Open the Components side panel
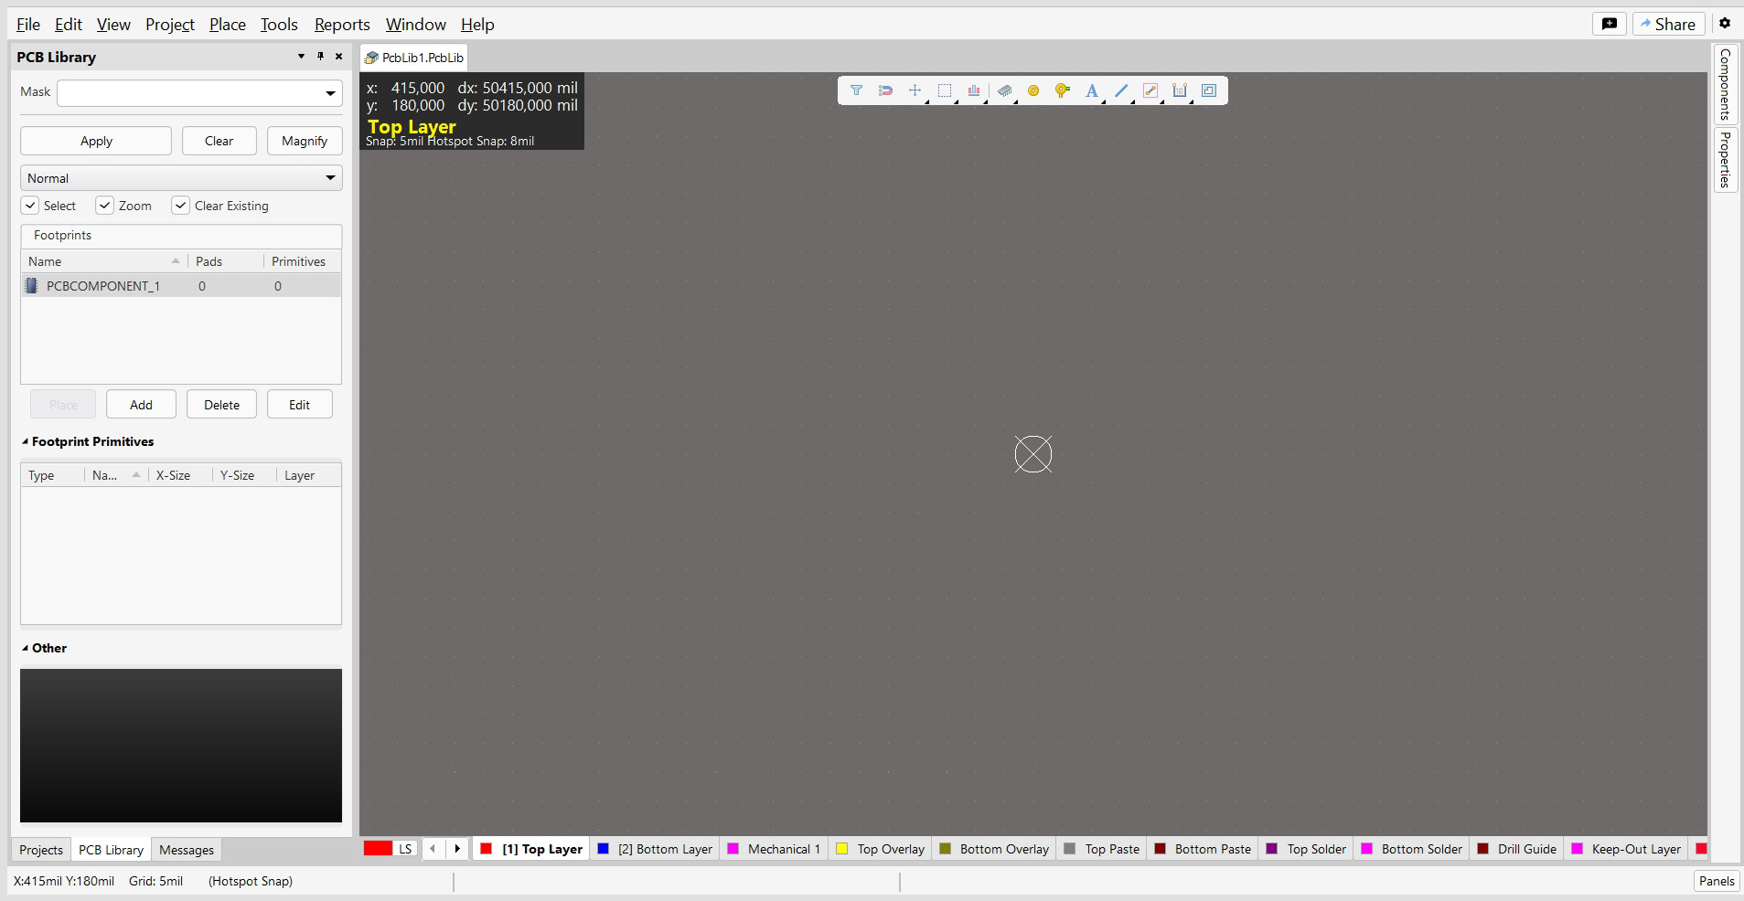Viewport: 1744px width, 901px height. coord(1725,84)
